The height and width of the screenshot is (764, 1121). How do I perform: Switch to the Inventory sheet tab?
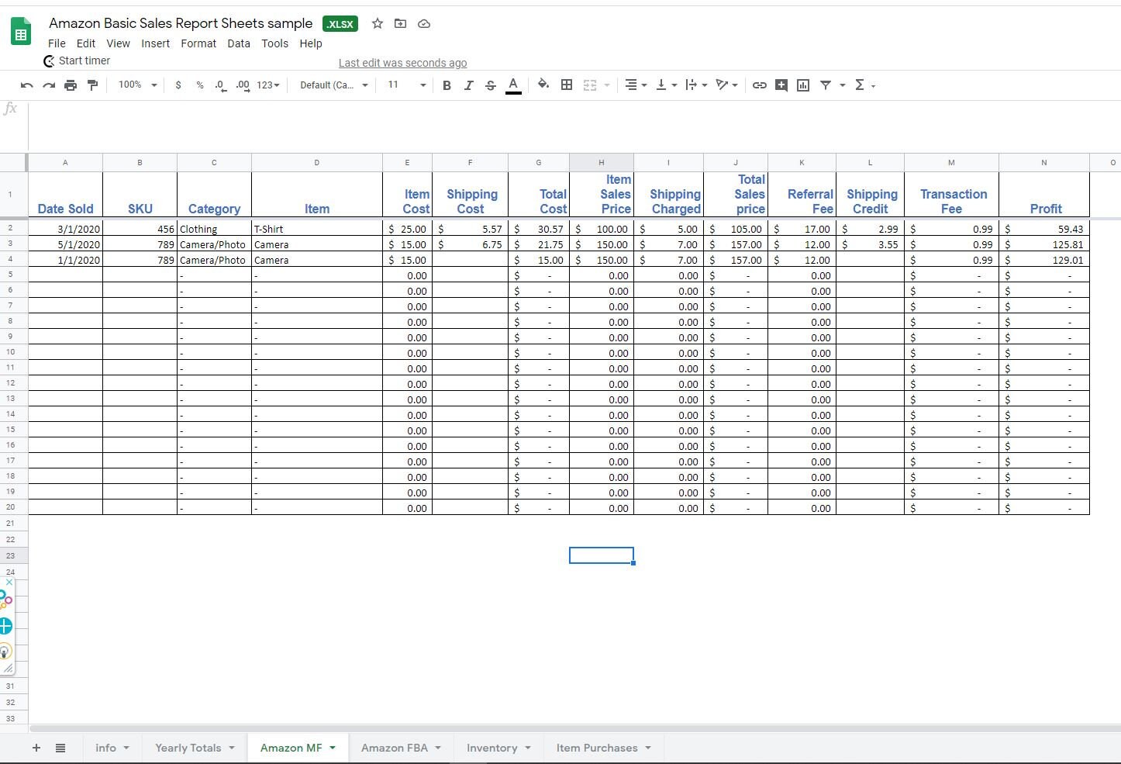[x=492, y=747]
